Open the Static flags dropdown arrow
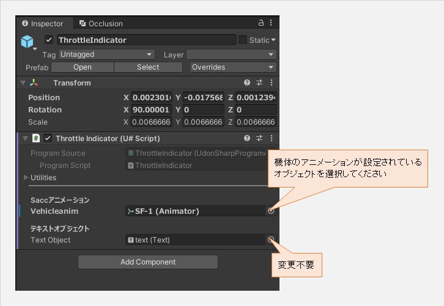Viewport: 444px width, 306px height. (273, 40)
